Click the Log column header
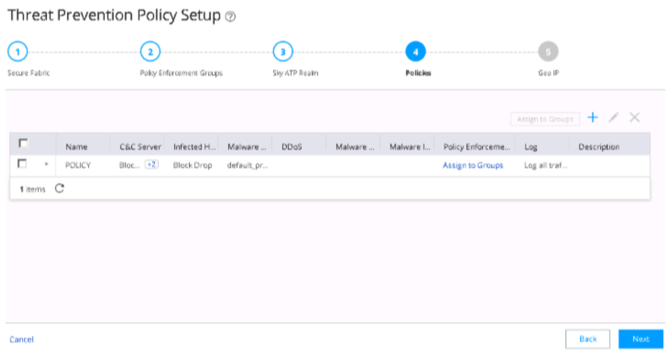This screenshot has width=668, height=355. (x=531, y=147)
